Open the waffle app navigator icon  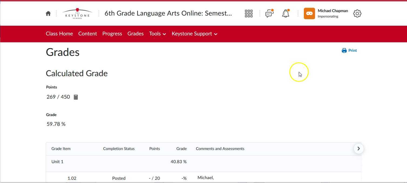coord(248,13)
